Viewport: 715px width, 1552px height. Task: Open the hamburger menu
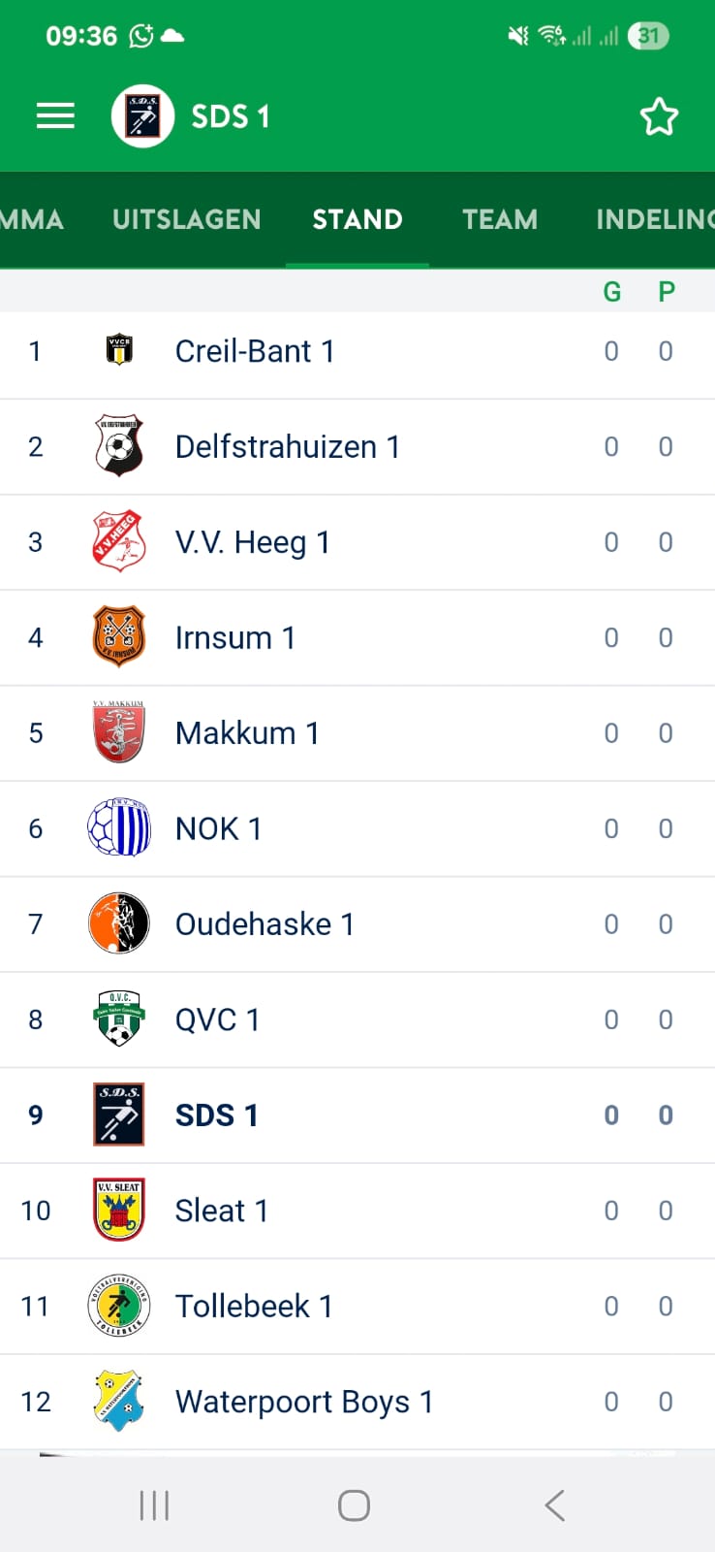tap(55, 116)
